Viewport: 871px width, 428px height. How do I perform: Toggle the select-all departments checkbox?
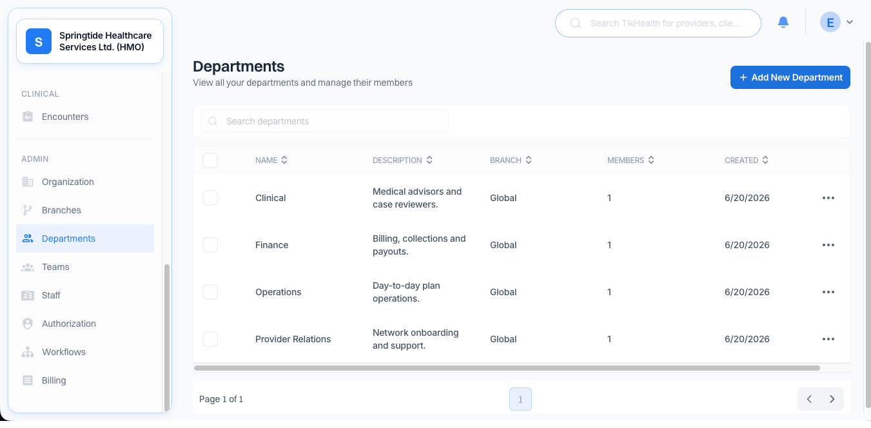tap(210, 160)
